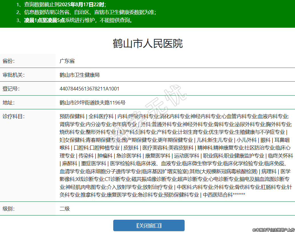Click 临终关怀科 in the department list
The height and width of the screenshot is (232, 295).
(280, 156)
